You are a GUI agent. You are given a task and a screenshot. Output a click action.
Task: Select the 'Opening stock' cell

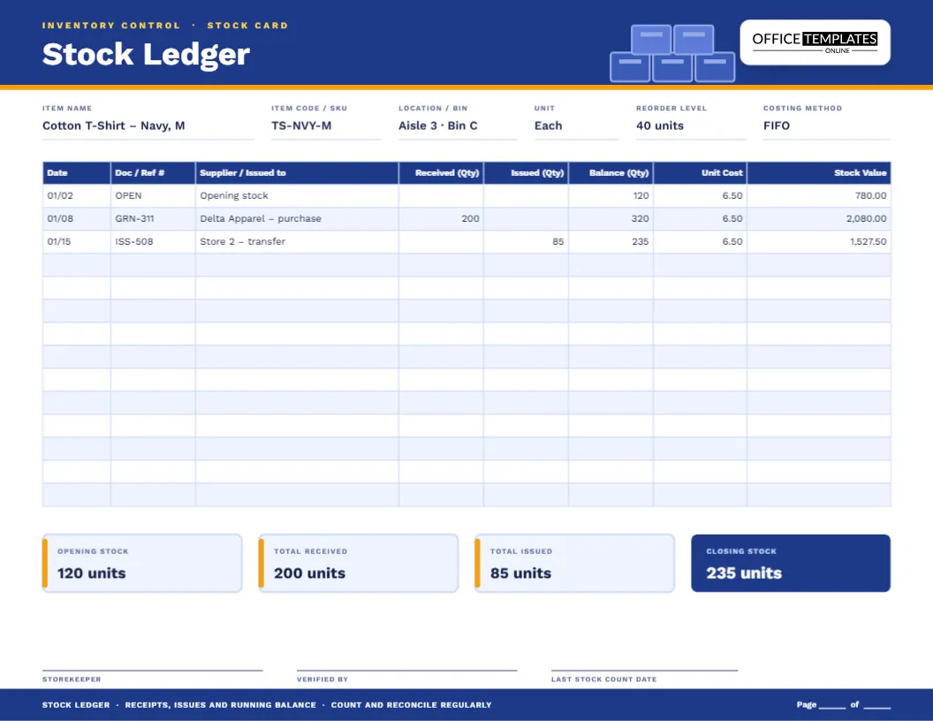click(297, 196)
